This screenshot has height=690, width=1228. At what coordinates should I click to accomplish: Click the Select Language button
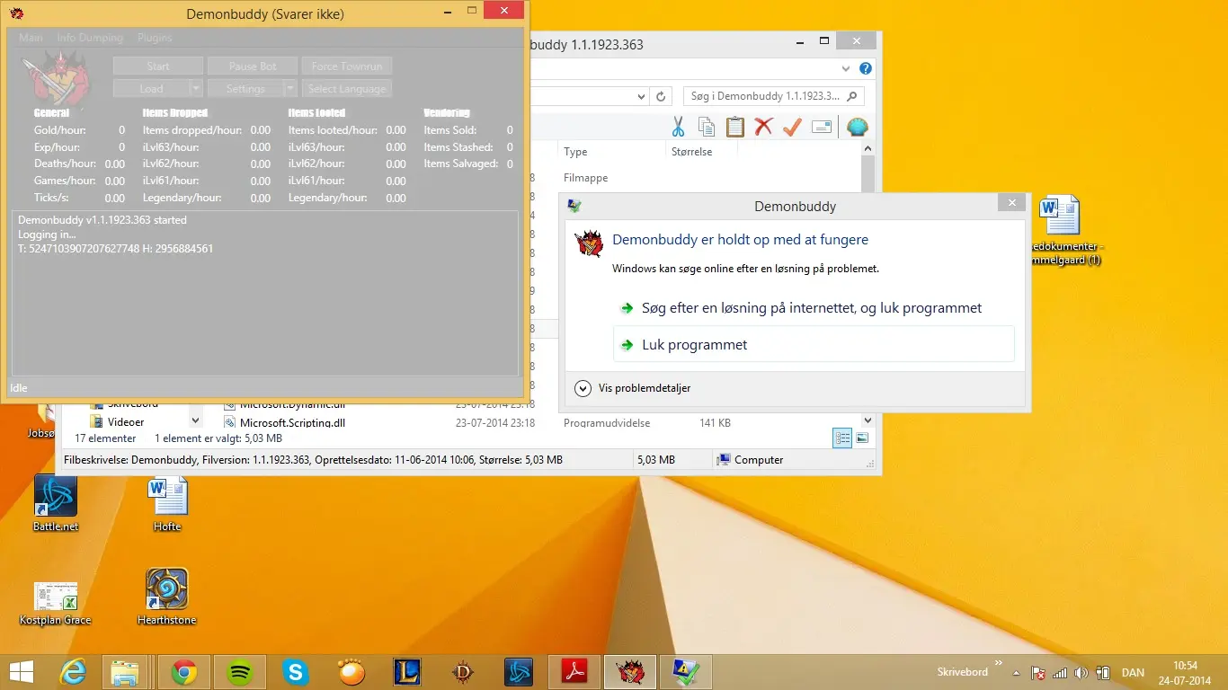347,88
